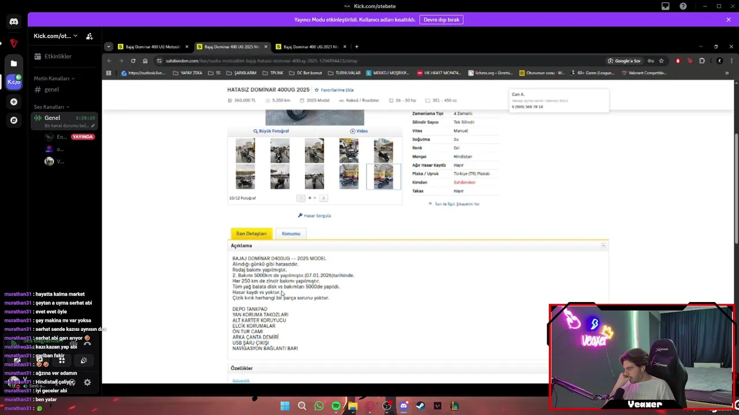Open the Valorant Competitive bookmark
Viewport: 739px width, 415px height.
(x=644, y=73)
